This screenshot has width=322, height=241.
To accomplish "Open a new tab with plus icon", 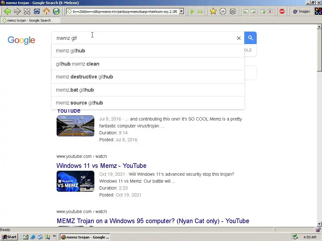I will tap(263, 12).
